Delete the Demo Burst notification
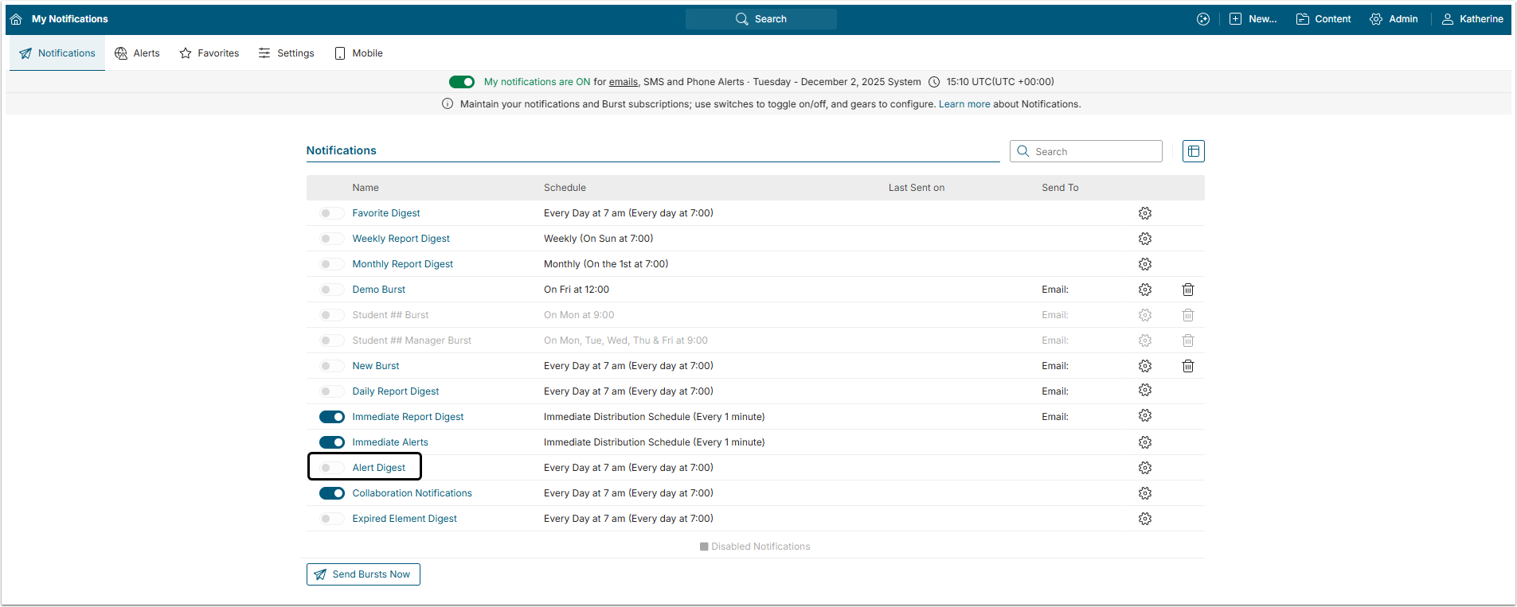 (x=1188, y=290)
